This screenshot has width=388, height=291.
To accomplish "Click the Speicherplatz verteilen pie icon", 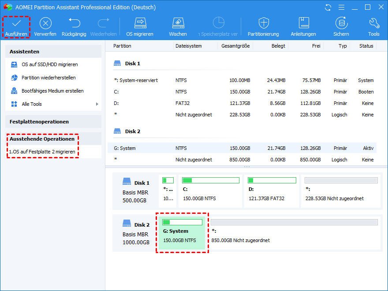I will point(219,23).
